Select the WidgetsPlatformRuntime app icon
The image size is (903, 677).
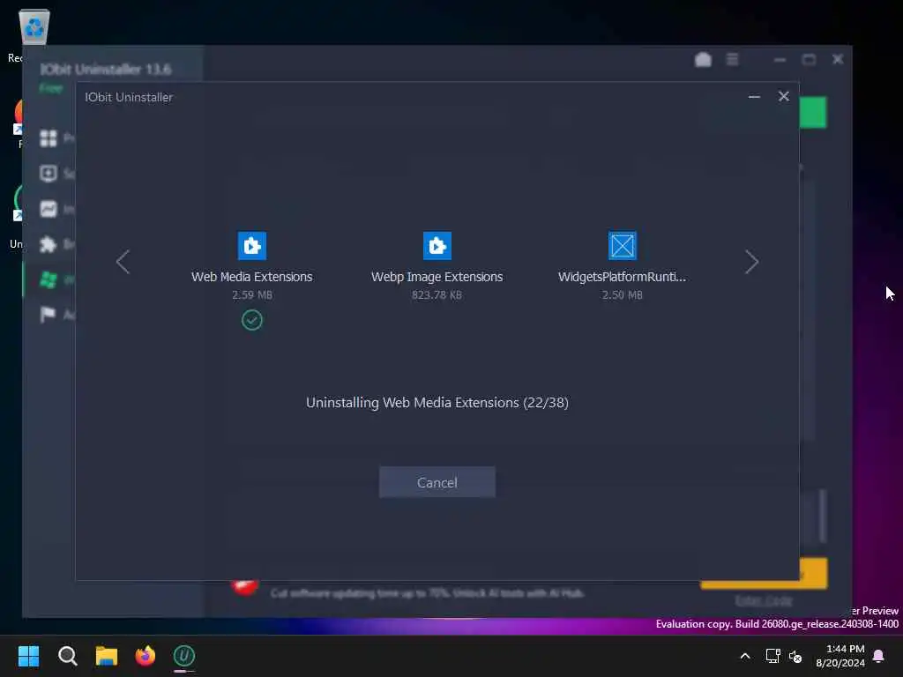pos(622,246)
